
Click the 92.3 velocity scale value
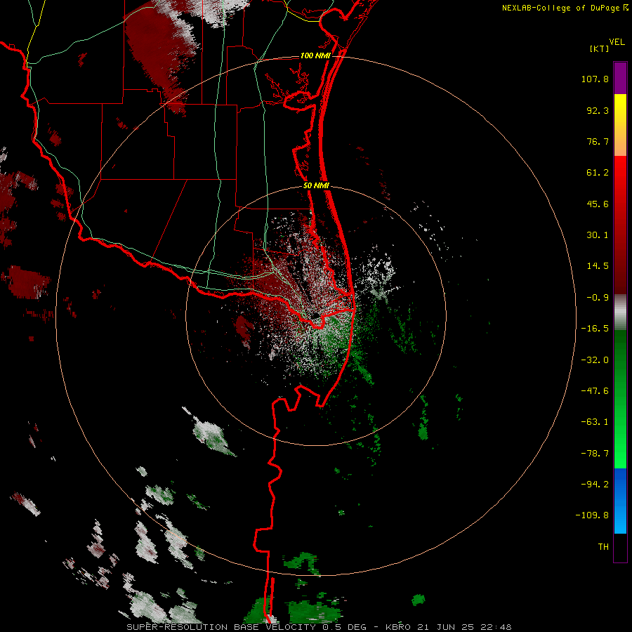598,110
